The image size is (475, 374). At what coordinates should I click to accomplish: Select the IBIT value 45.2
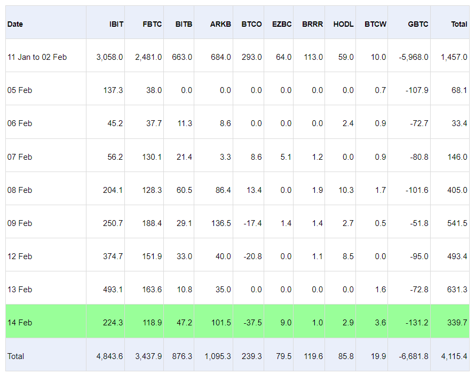(x=115, y=123)
